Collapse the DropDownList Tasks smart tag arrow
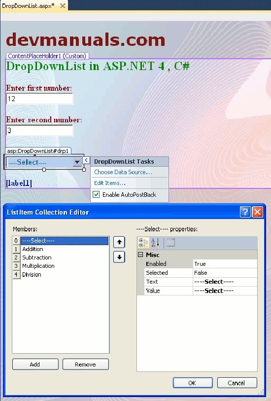Image resolution: width=271 pixels, height=401 pixels. click(x=86, y=160)
